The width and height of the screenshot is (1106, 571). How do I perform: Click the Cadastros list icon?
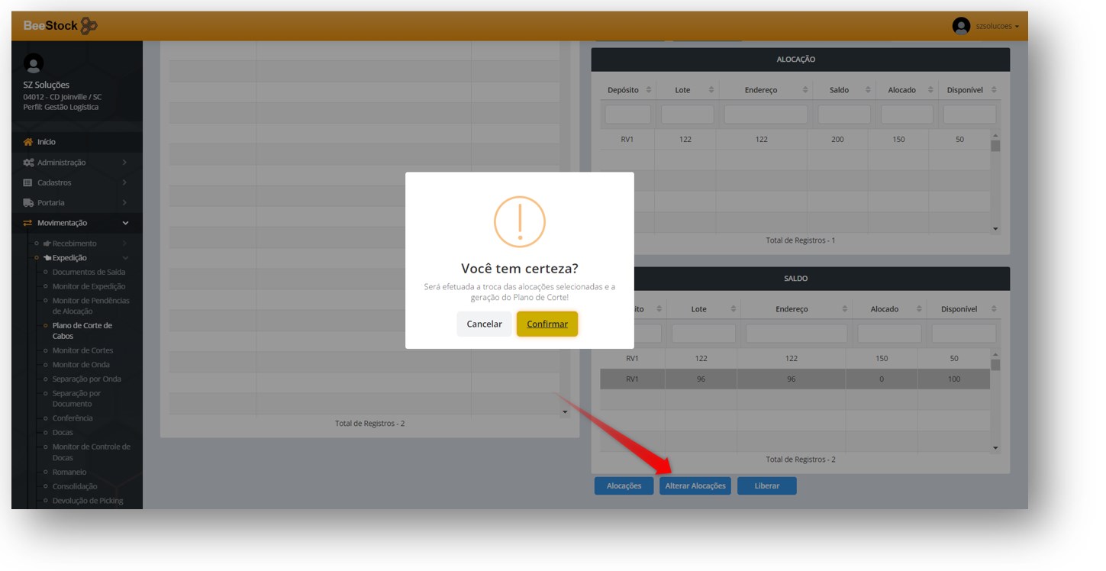[28, 183]
